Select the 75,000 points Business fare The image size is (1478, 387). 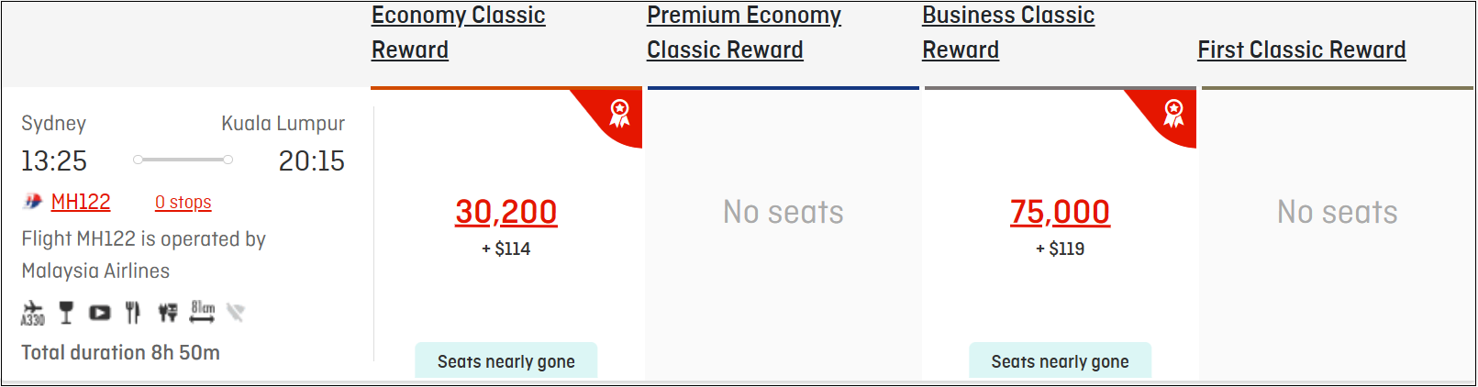tap(1060, 212)
